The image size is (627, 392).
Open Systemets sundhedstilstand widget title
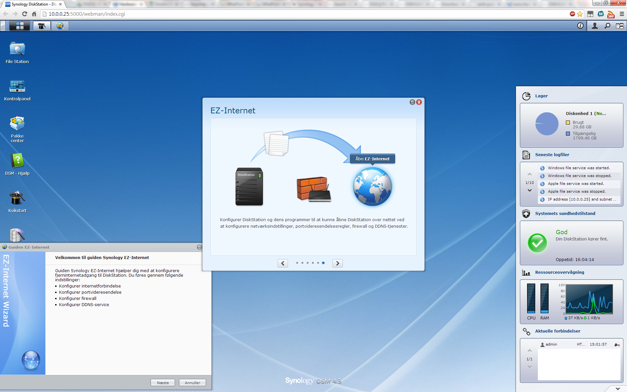(x=565, y=214)
